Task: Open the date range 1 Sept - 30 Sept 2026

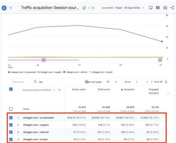Action: tap(127, 8)
